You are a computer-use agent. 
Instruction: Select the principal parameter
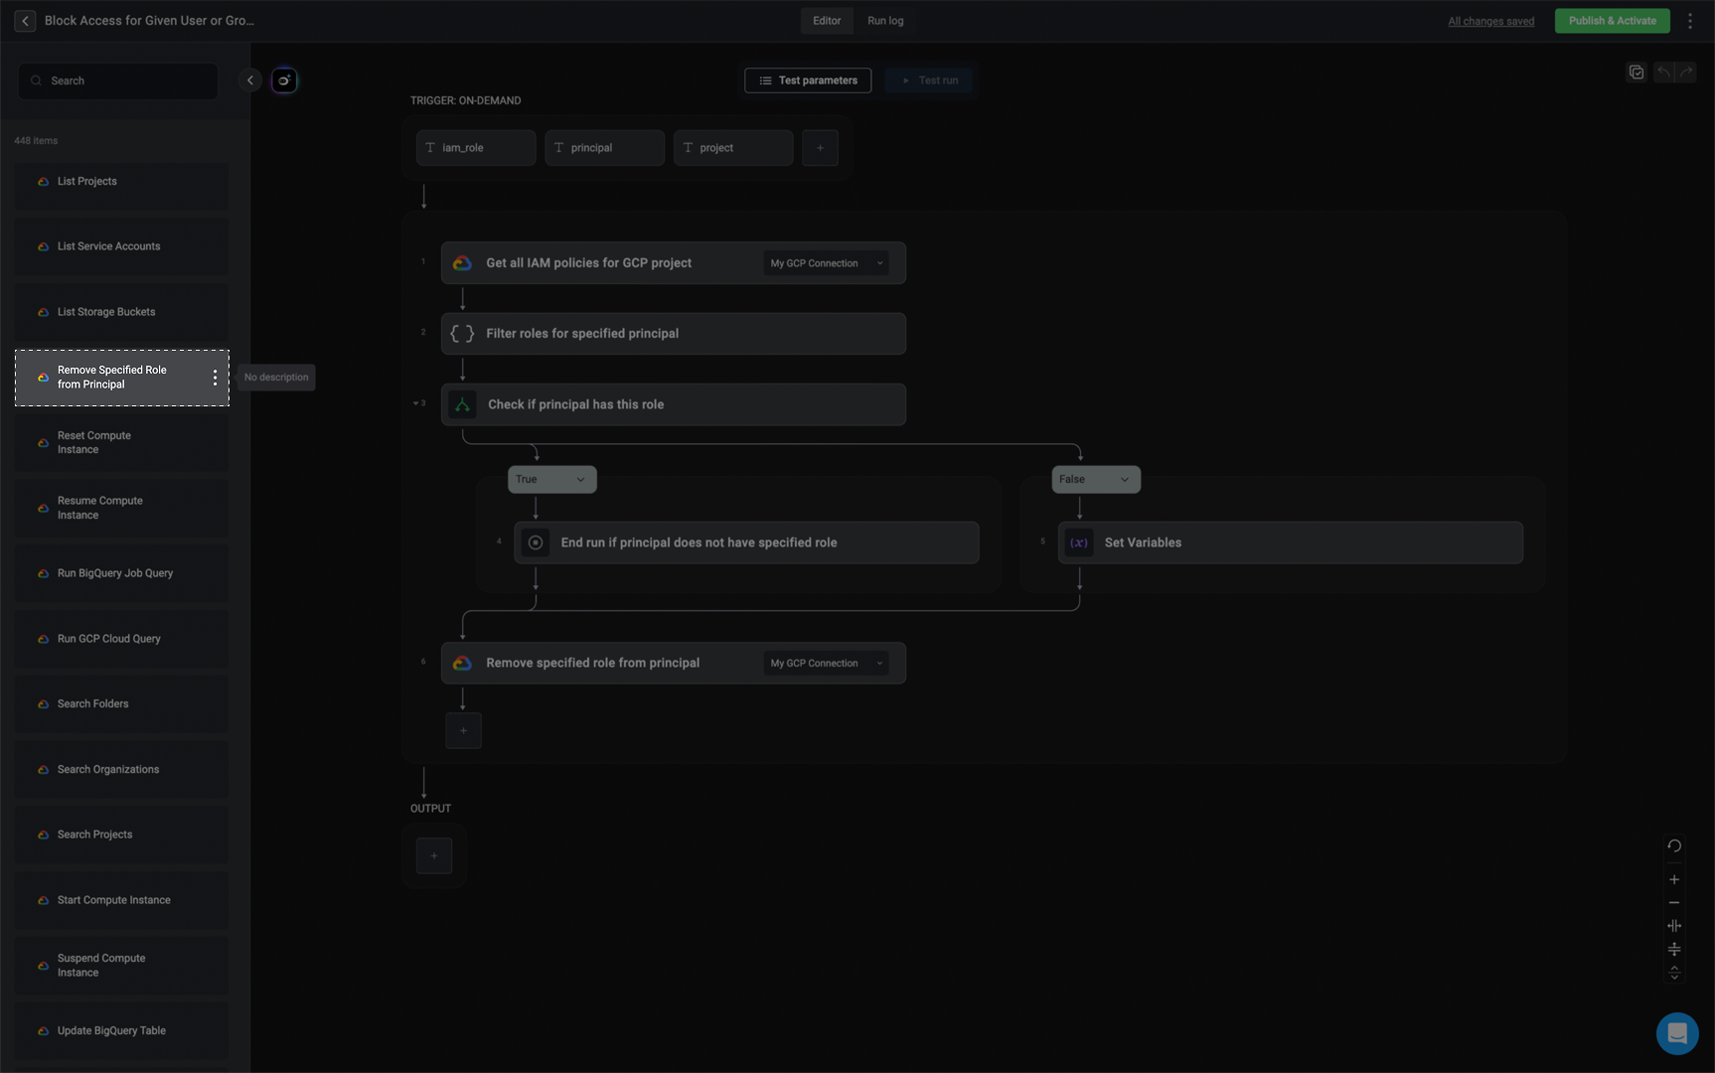pyautogui.click(x=604, y=148)
